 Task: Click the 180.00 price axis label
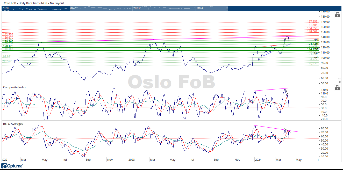(x=325, y=17)
